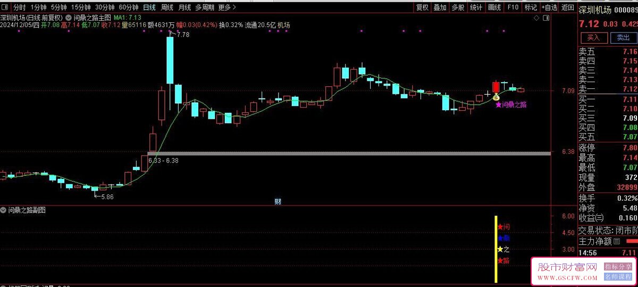Screen dimensions: 638x287
Task: Click the 返回 back button
Action: [x=568, y=7]
